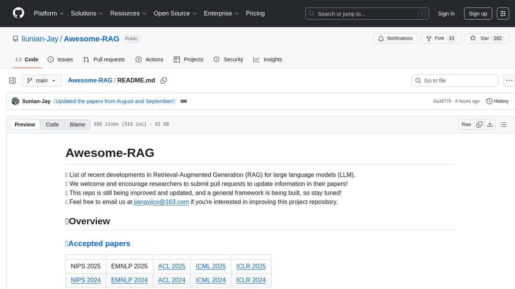Screen dimensions: 515x289
Task: Click the Notifications bell button
Action: click(x=395, y=39)
